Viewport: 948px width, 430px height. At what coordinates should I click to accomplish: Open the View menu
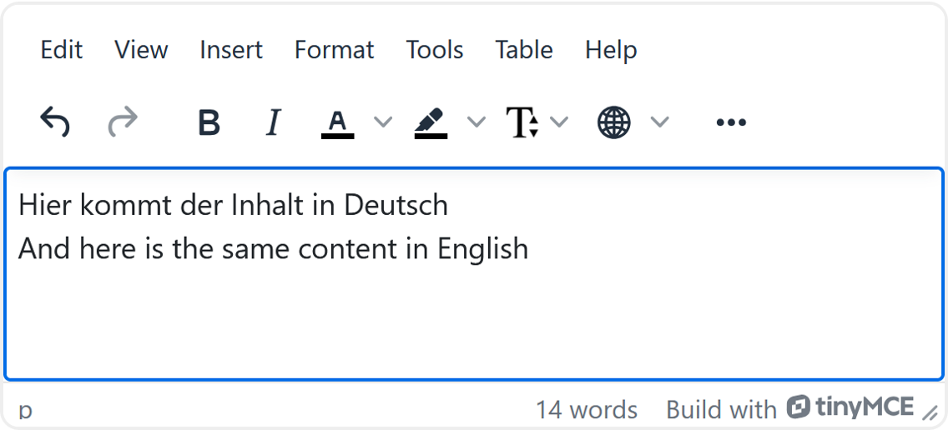pos(142,49)
